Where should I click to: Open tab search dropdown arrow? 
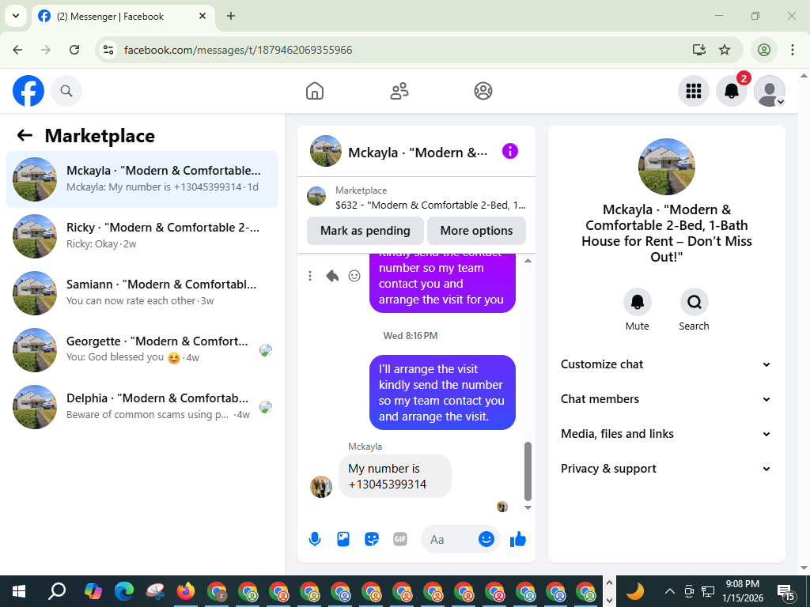[x=16, y=16]
